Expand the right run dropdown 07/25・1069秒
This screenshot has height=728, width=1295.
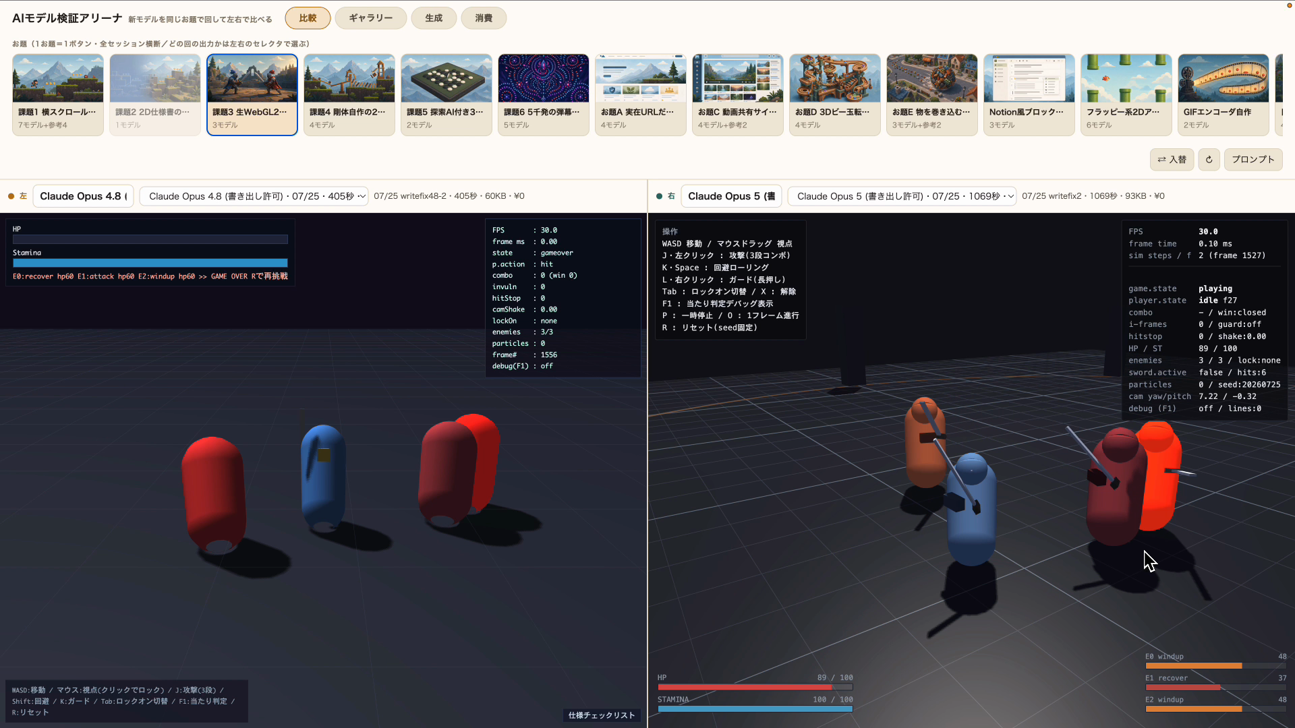coord(902,196)
